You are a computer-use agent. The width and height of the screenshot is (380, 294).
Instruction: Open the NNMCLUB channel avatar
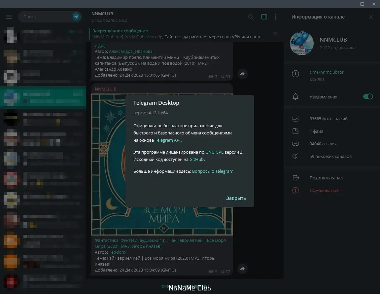tap(302, 43)
